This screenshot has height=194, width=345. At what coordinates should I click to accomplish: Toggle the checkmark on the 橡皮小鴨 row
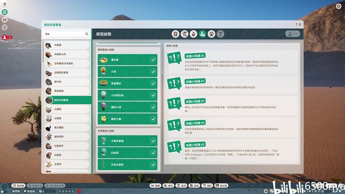pyautogui.click(x=153, y=119)
